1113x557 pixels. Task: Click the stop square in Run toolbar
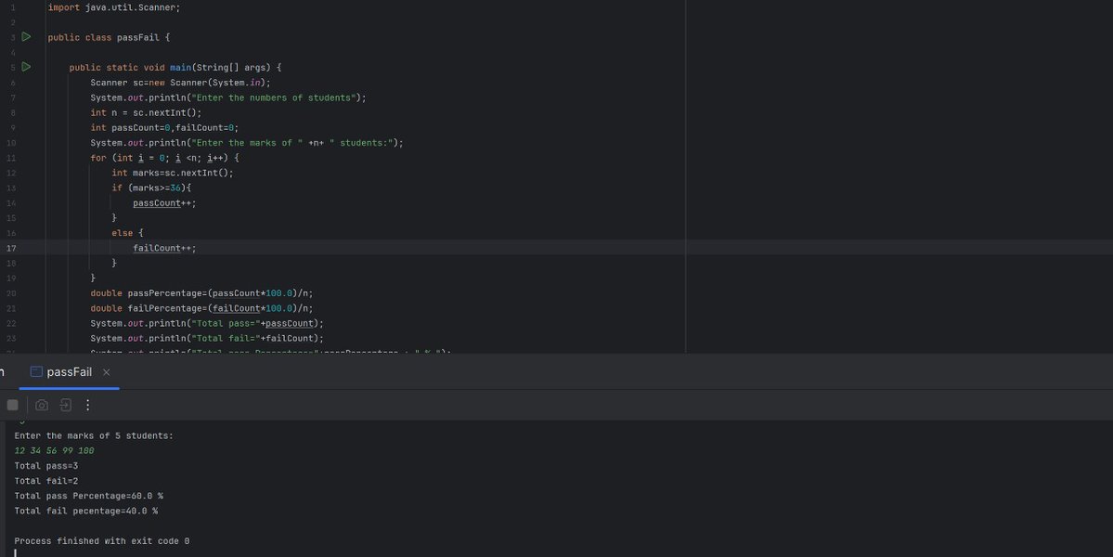pos(12,404)
